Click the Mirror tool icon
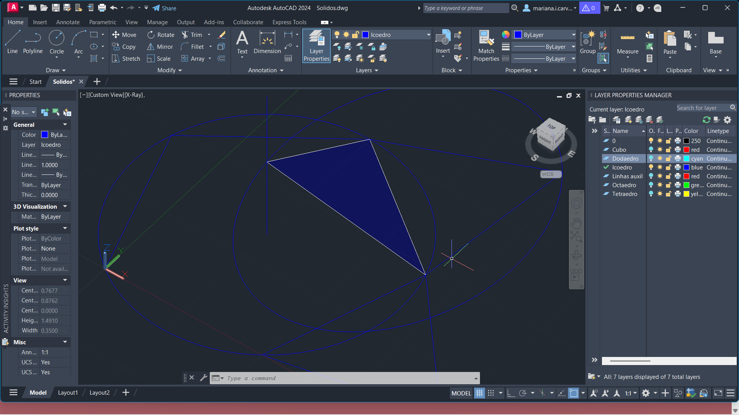The image size is (739, 415). coord(151,47)
